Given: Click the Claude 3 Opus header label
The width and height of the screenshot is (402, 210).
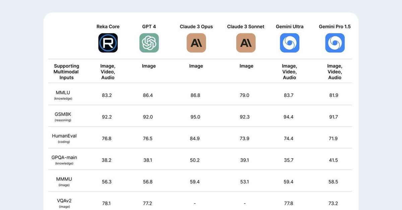Looking at the screenshot, I should [196, 26].
